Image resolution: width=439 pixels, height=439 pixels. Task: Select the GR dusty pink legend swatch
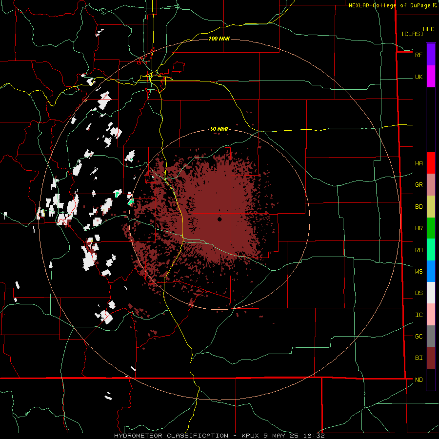tap(431, 185)
